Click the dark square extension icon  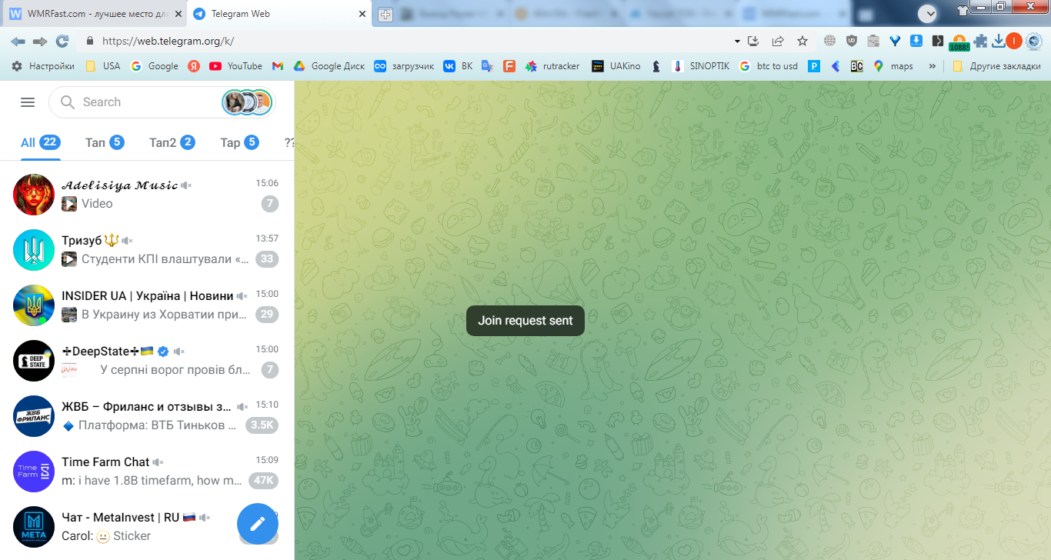937,41
